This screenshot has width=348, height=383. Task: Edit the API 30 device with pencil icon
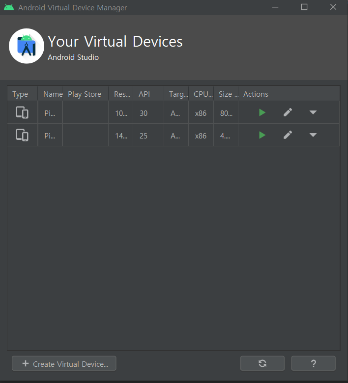(288, 112)
